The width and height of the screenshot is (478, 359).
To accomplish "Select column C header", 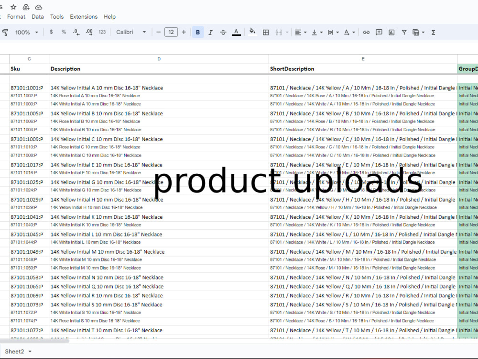I will pos(29,59).
